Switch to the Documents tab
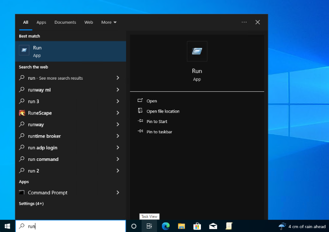 click(x=65, y=22)
